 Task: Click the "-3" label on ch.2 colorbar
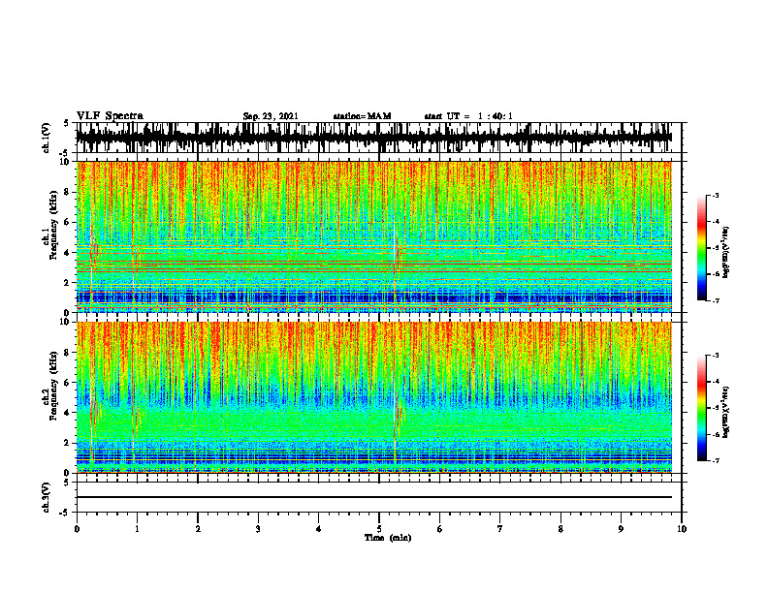pos(716,356)
